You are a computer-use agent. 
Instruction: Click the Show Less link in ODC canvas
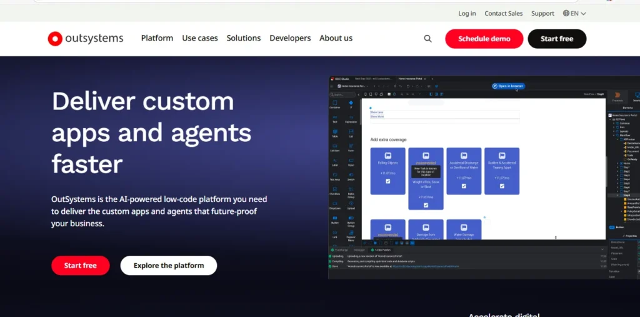[x=377, y=112]
